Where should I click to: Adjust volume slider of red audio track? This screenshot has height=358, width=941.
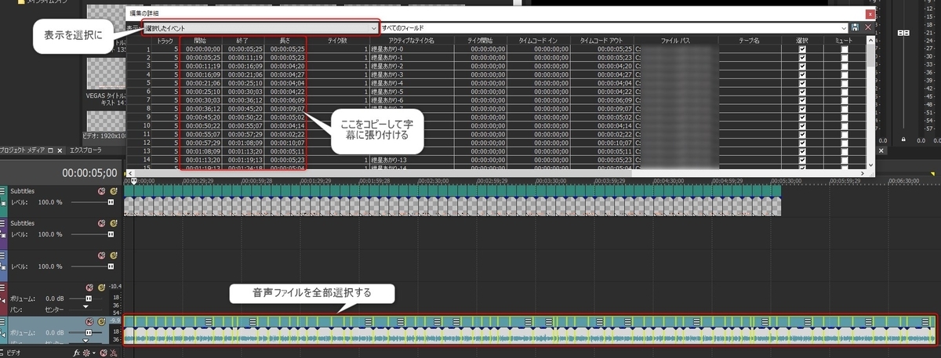89,298
